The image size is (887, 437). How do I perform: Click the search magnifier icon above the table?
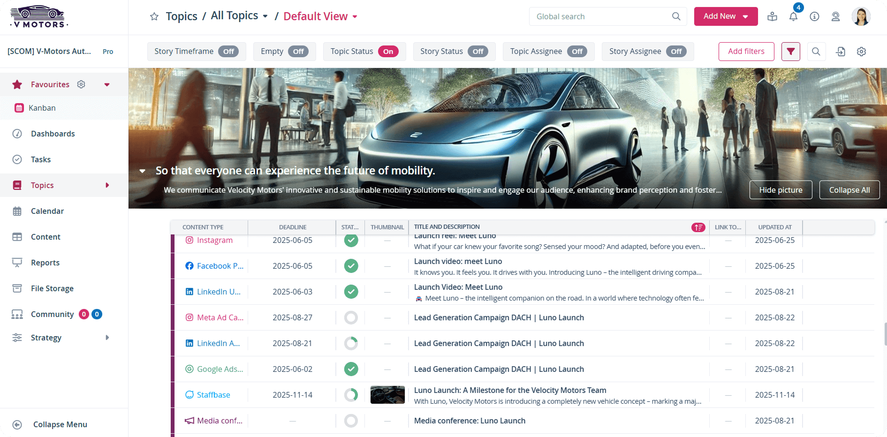(816, 52)
